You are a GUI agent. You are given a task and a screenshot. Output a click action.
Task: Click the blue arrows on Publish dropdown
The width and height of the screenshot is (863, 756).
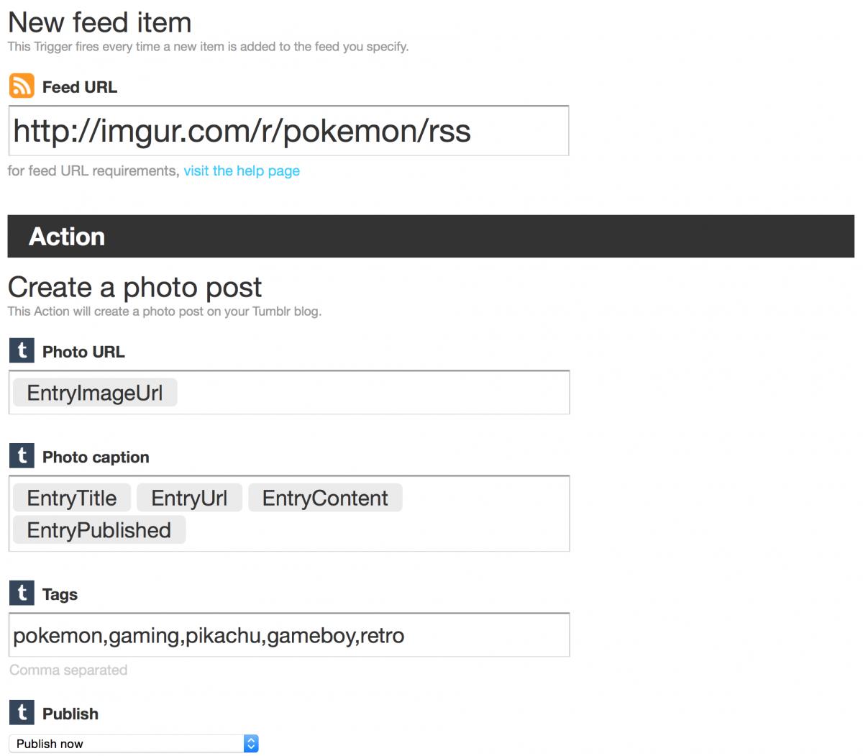(x=251, y=744)
